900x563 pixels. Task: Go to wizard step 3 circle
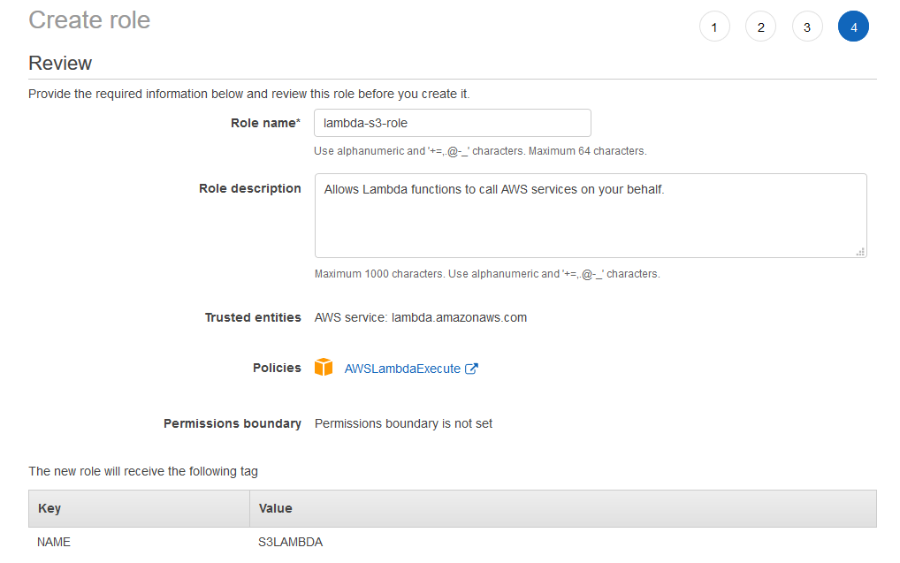(807, 27)
